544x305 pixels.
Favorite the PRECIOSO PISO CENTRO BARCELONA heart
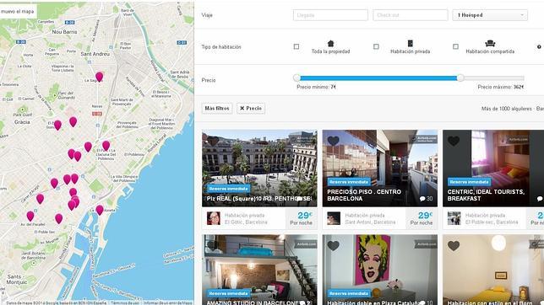[x=333, y=141]
